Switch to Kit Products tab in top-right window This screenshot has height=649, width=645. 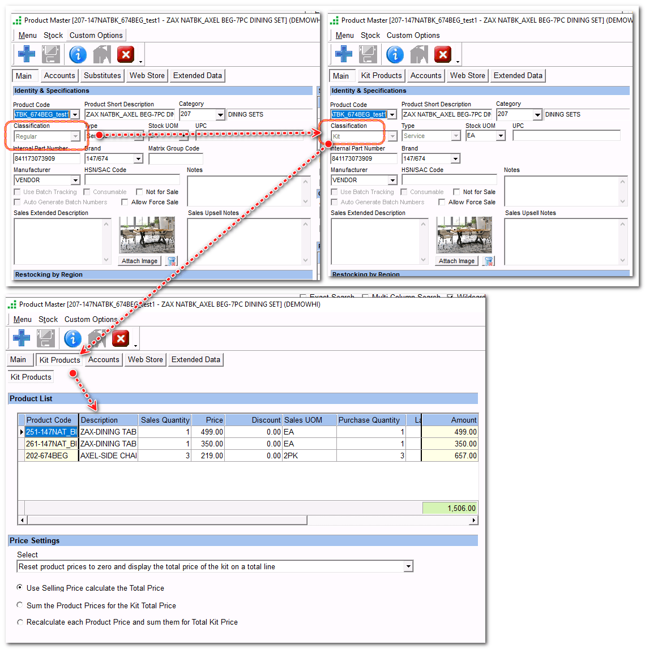pos(381,76)
